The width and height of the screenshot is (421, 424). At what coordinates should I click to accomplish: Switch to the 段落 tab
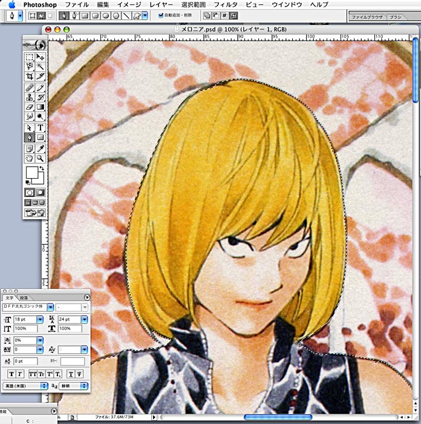click(24, 298)
